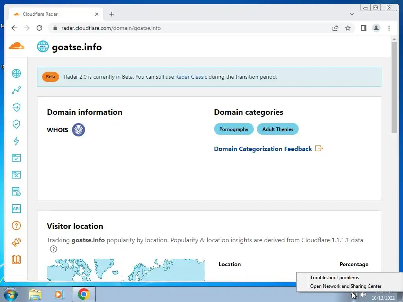The height and width of the screenshot is (302, 403).
Task: Open a new tab with the plus button
Action: (x=111, y=14)
